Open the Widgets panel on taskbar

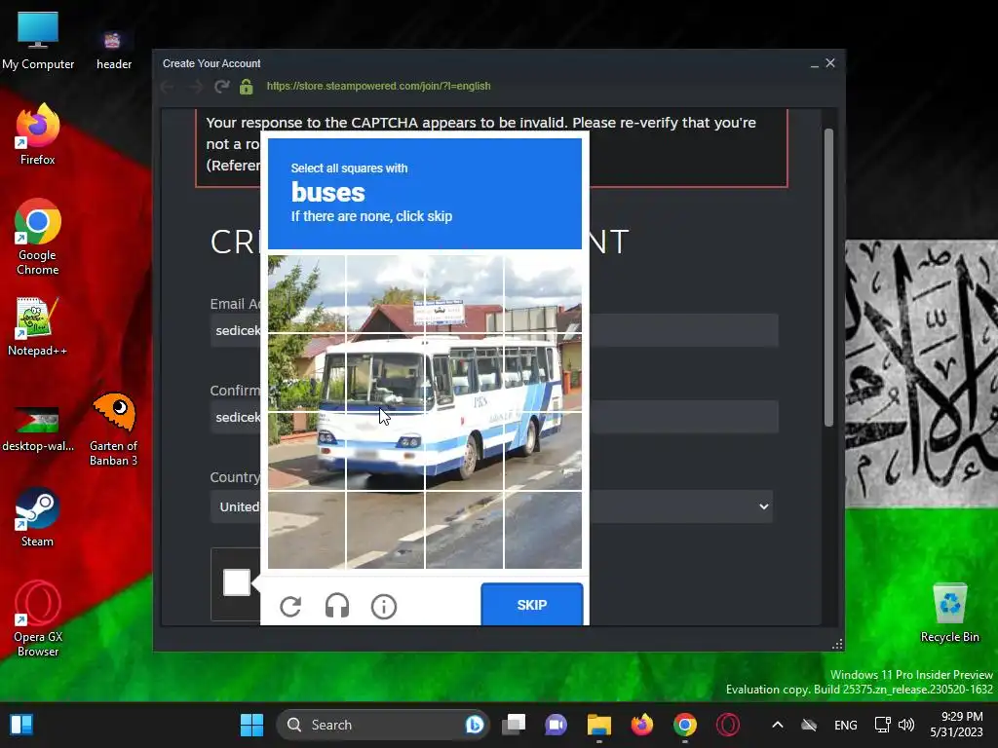coord(21,725)
